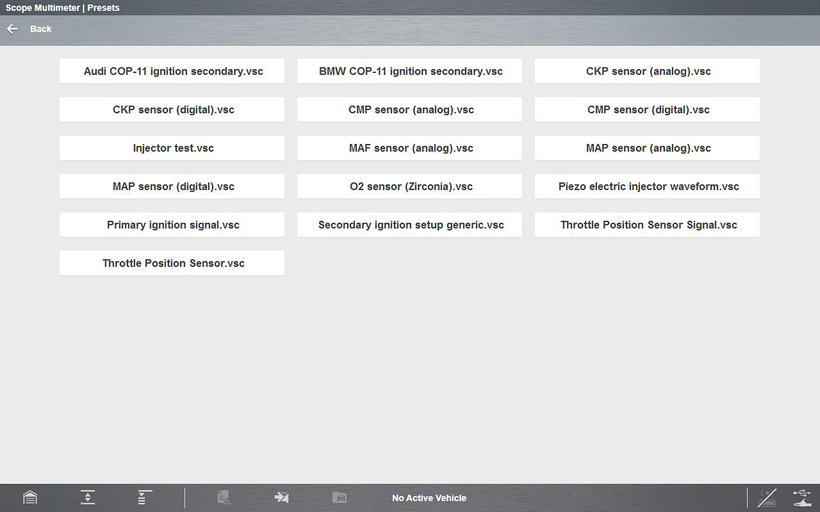Click the toolbar icon with up-down arrows

[x=88, y=498]
